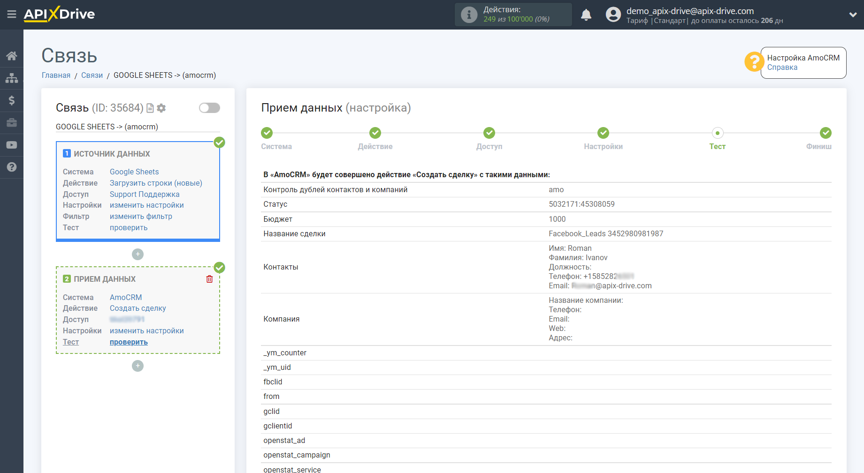This screenshot has width=864, height=473.
Task: Go to Home in sidebar
Action: (12, 56)
